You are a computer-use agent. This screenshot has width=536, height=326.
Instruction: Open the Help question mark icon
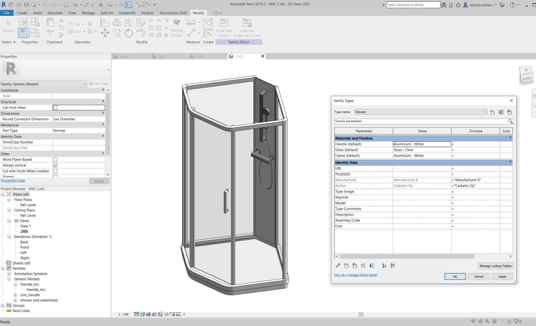(x=513, y=5)
